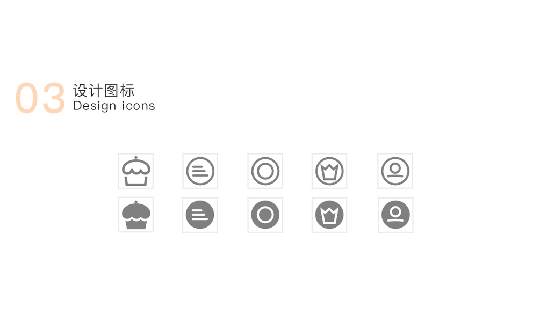The height and width of the screenshot is (322, 533).
Task: Click the cherry atop the filled cupcake
Action: [x=136, y=202]
